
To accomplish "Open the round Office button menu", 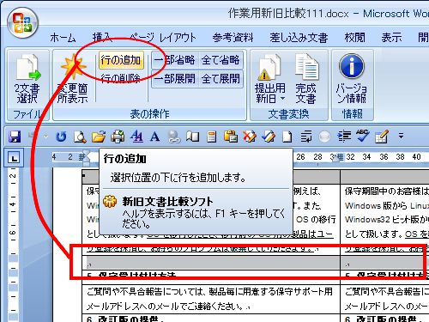I will point(22,23).
